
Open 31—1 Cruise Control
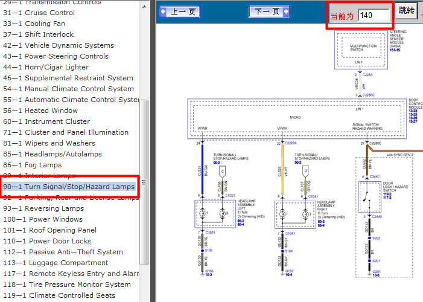39,13
